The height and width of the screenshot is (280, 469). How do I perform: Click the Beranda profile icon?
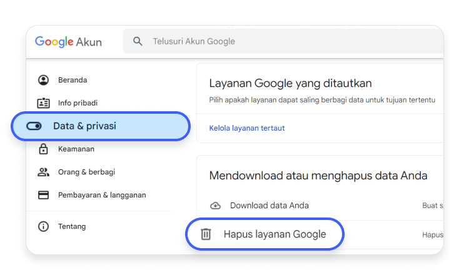(43, 80)
